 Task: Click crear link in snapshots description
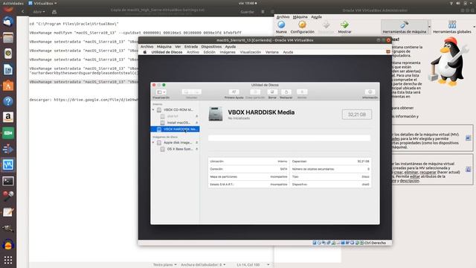[x=398, y=172]
